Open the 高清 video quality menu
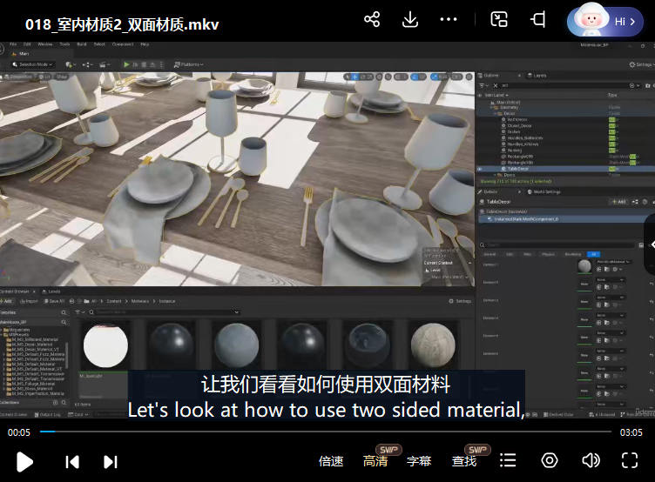655x482 pixels. click(375, 461)
